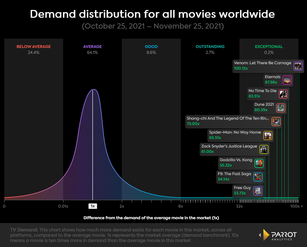Click the F9: The Fast Saga poster thumbnail
This screenshot has width=307, height=247.
pyautogui.click(x=258, y=177)
